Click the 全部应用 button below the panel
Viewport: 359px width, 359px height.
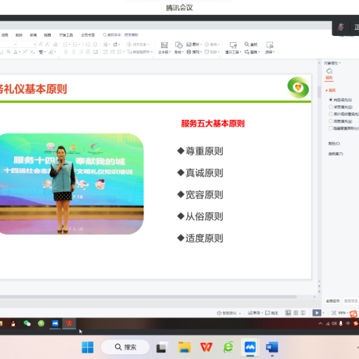point(332,301)
